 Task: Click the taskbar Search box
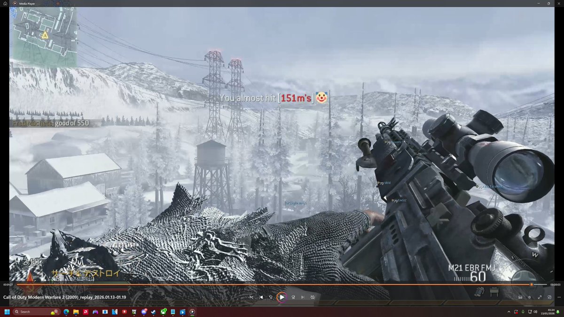[x=36, y=312]
